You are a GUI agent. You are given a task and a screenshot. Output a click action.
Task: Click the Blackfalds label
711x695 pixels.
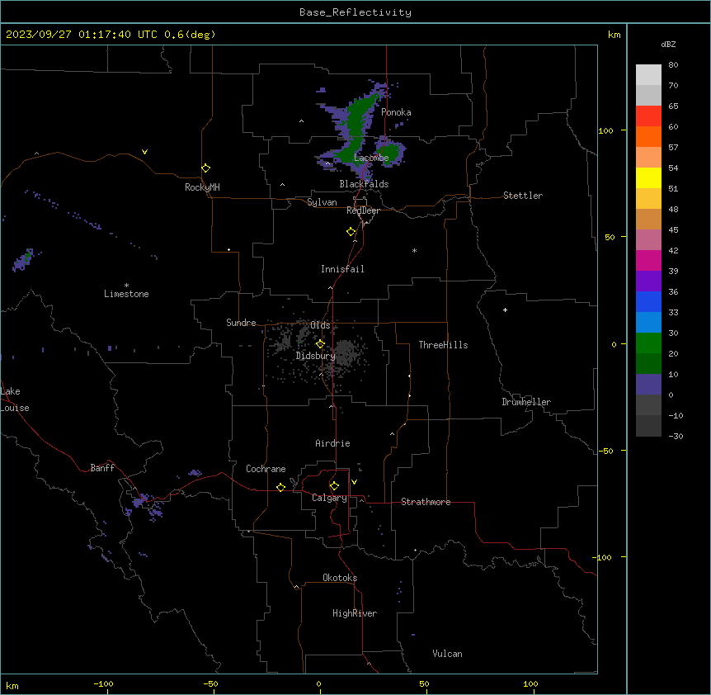[364, 184]
